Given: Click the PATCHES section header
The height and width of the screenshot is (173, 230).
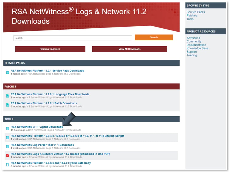Looking at the screenshot, I should (x=91, y=87).
